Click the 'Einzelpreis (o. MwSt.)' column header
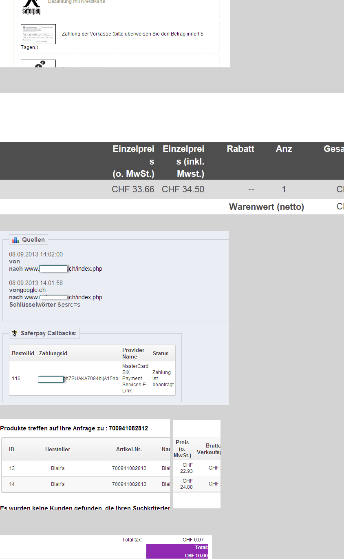This screenshot has width=344, height=559. (x=133, y=161)
